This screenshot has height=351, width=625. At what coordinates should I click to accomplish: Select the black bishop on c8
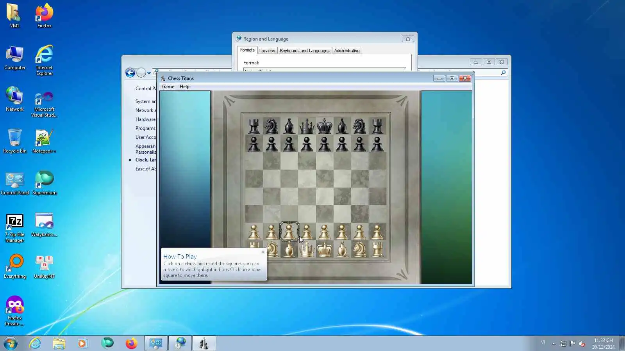coord(289,126)
